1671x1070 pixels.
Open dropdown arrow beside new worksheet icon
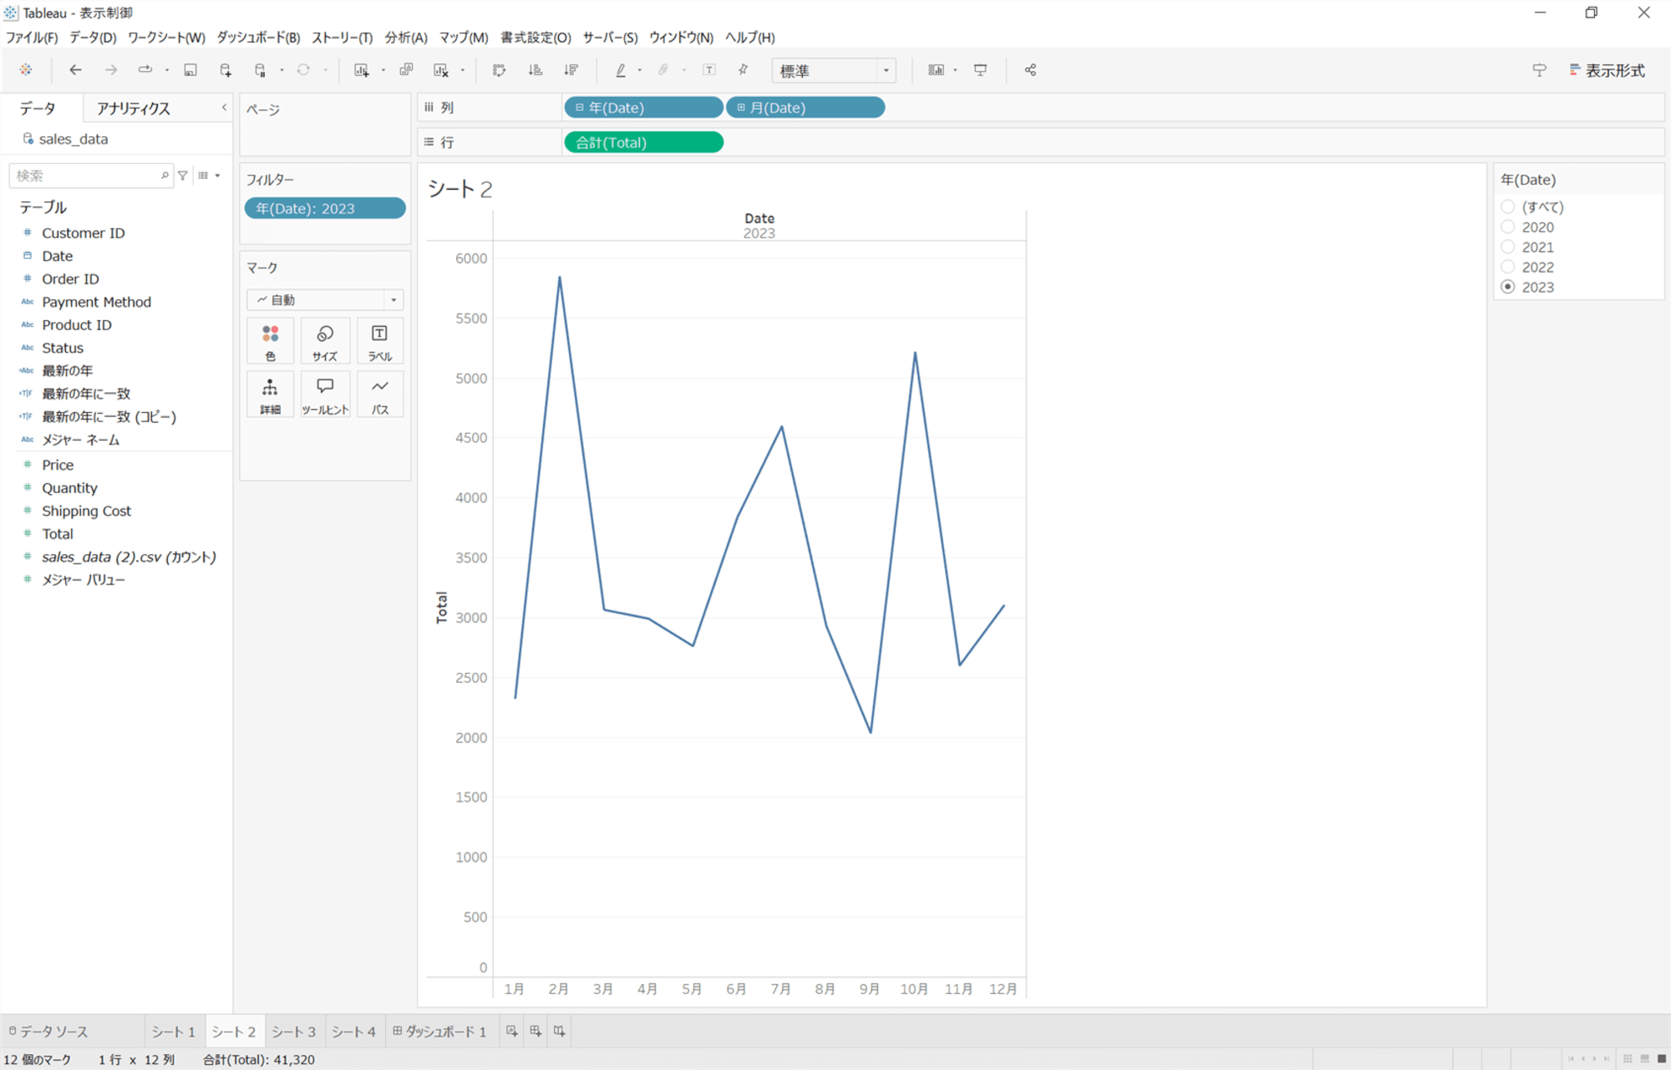point(383,70)
